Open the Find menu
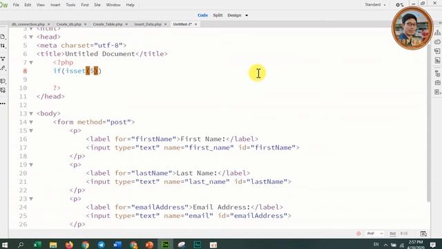 coord(84,5)
